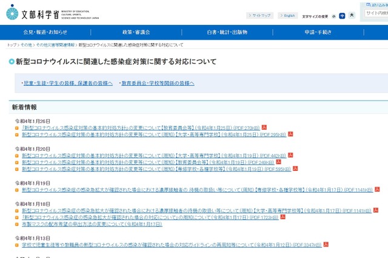Click the PDF icon after the 270KB link
This screenshot has width=388, height=258.
264,127
